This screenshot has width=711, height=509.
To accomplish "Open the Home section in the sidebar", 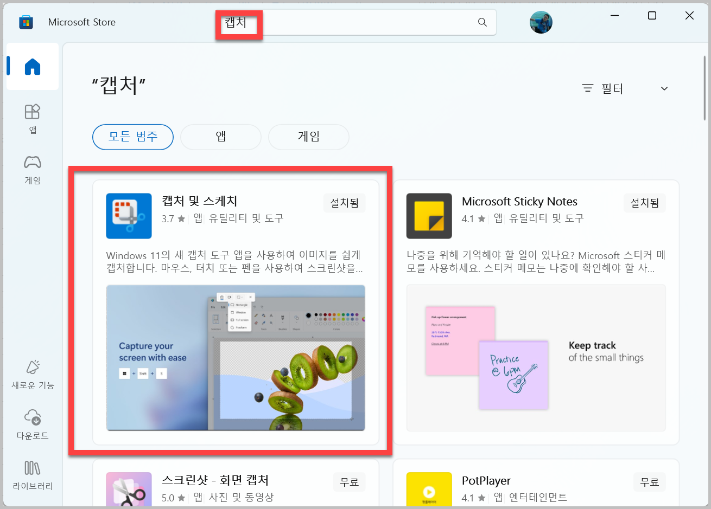I will [x=33, y=67].
